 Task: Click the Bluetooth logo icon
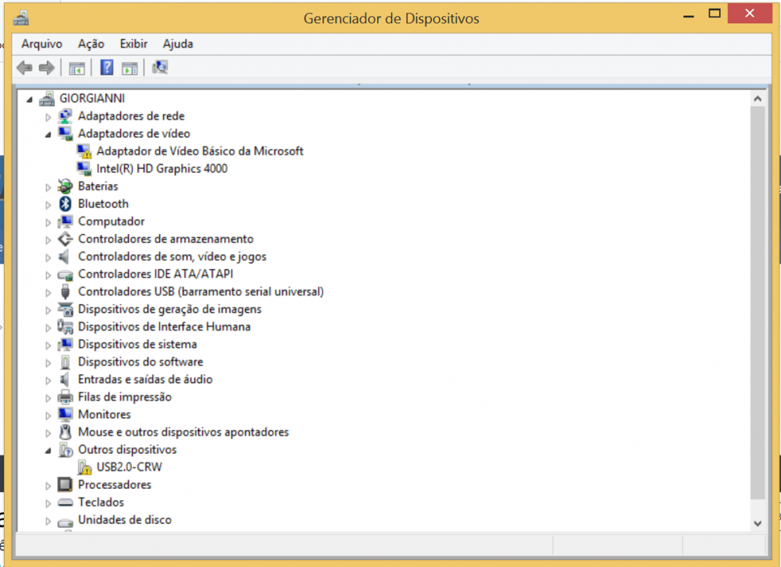pos(66,204)
